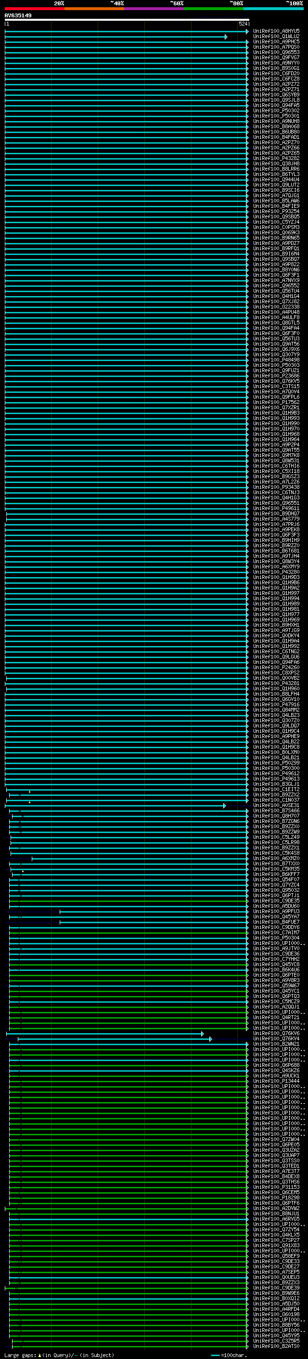This screenshot has height=1359, width=308.
Task: Select label UniRef100_C1EIT2
Action: tap(276, 789)
